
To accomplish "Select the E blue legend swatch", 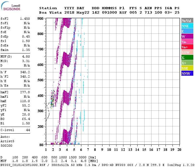I will tap(187, 31).
